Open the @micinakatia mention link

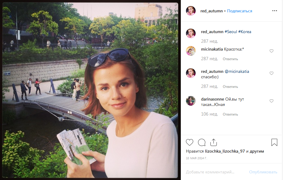tap(237, 72)
